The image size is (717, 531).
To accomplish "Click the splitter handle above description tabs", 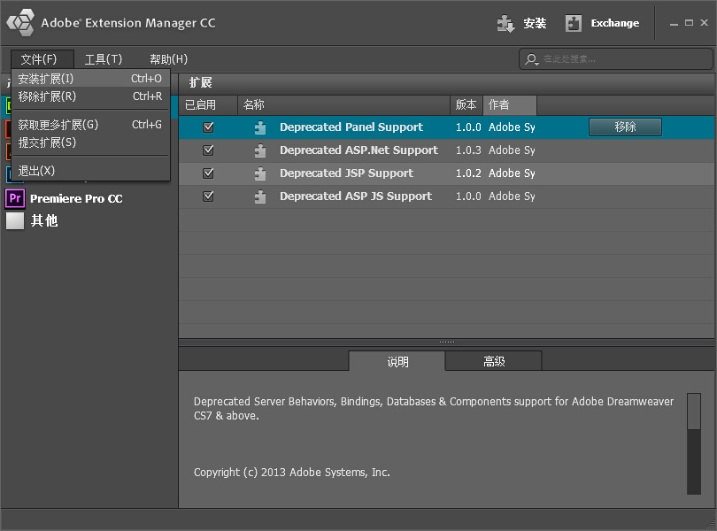I will [x=447, y=342].
